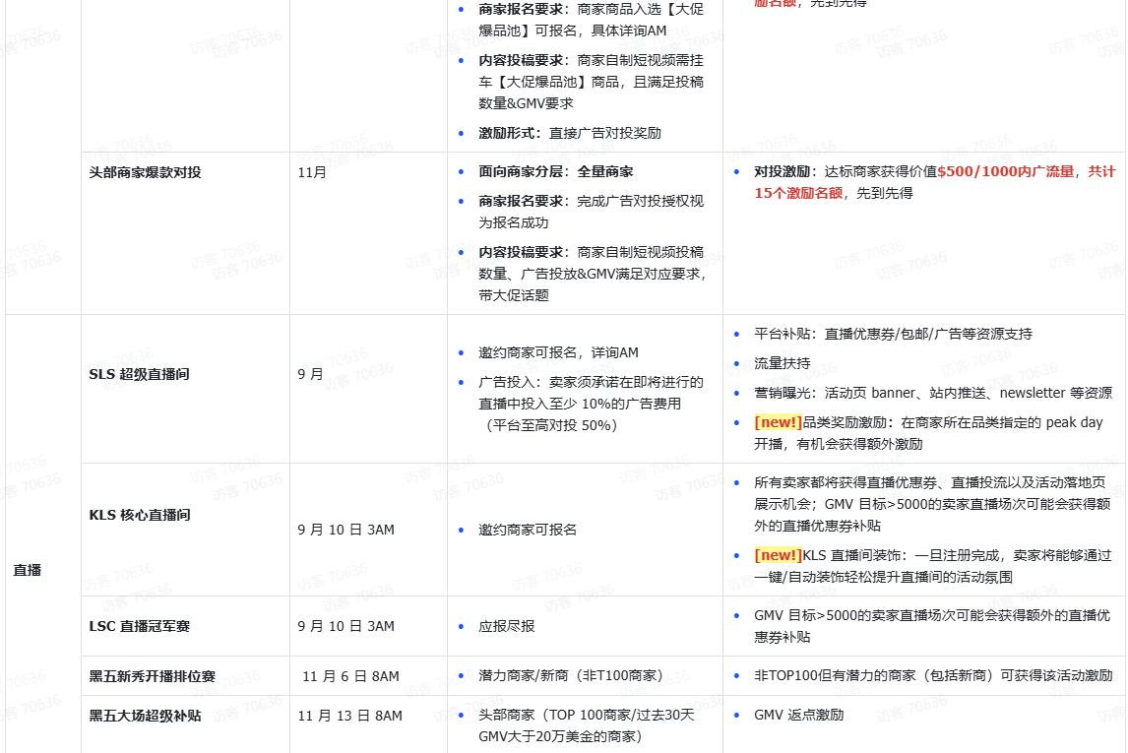
Task: Click 9 月 10 日 3AM in LSC row
Action: pos(346,626)
